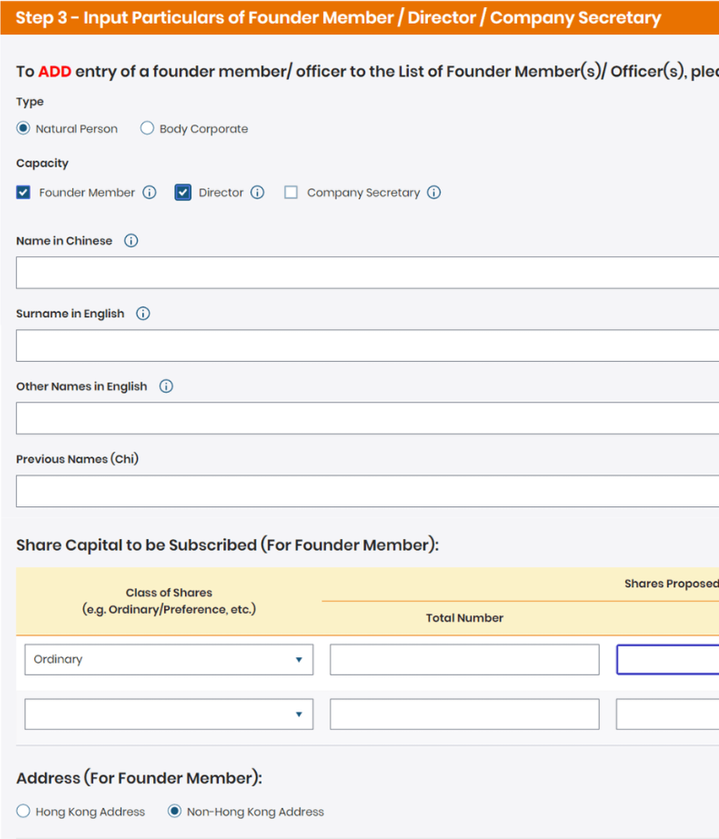The width and height of the screenshot is (719, 839).
Task: Uncheck the Founder Member checkbox
Action: tap(23, 193)
